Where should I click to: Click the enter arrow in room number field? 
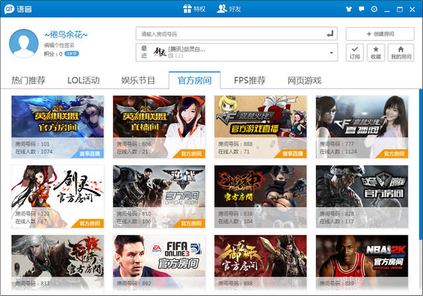(330, 34)
